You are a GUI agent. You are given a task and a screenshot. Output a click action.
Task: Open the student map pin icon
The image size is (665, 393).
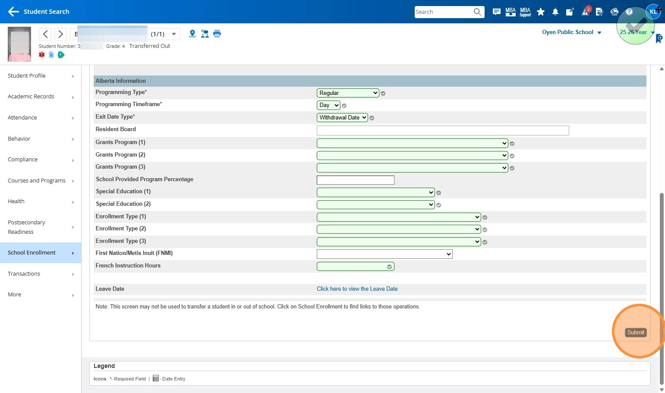[x=192, y=34]
